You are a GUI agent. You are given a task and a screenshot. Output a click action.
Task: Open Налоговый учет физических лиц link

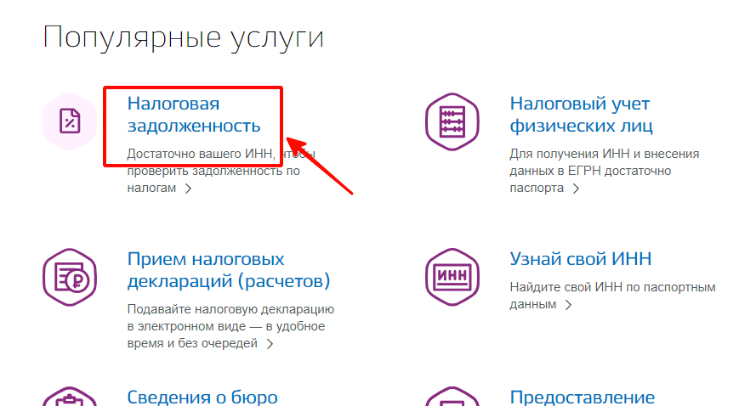pos(581,115)
